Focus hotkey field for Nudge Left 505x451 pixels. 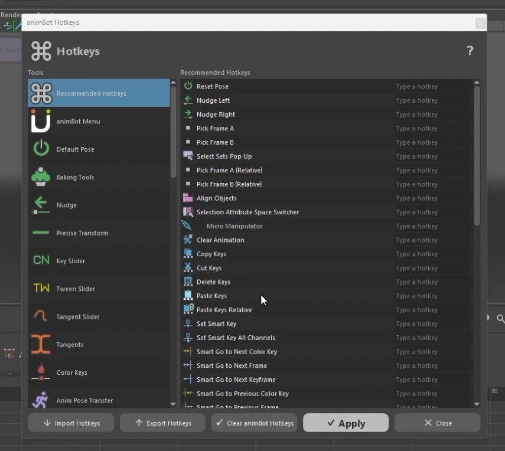pyautogui.click(x=432, y=100)
